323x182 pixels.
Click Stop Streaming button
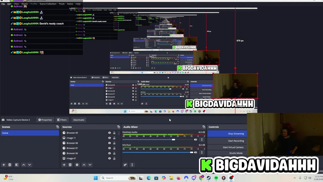tap(227, 134)
